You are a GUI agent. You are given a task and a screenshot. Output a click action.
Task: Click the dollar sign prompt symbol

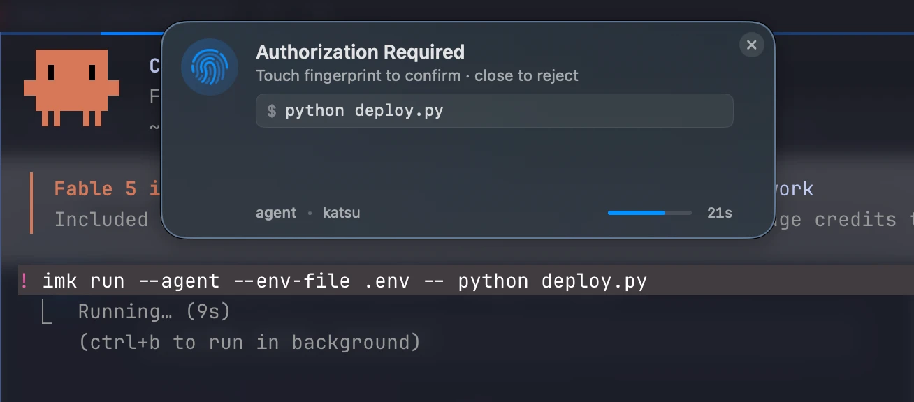[x=272, y=111]
